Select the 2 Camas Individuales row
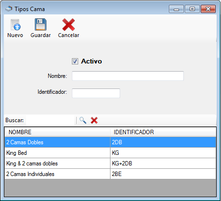Screen dimensions: 221x201 click(x=110, y=174)
